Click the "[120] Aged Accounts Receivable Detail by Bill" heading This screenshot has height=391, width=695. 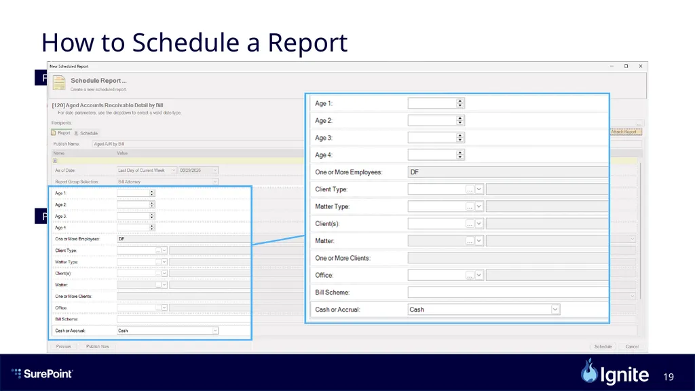tap(108, 105)
